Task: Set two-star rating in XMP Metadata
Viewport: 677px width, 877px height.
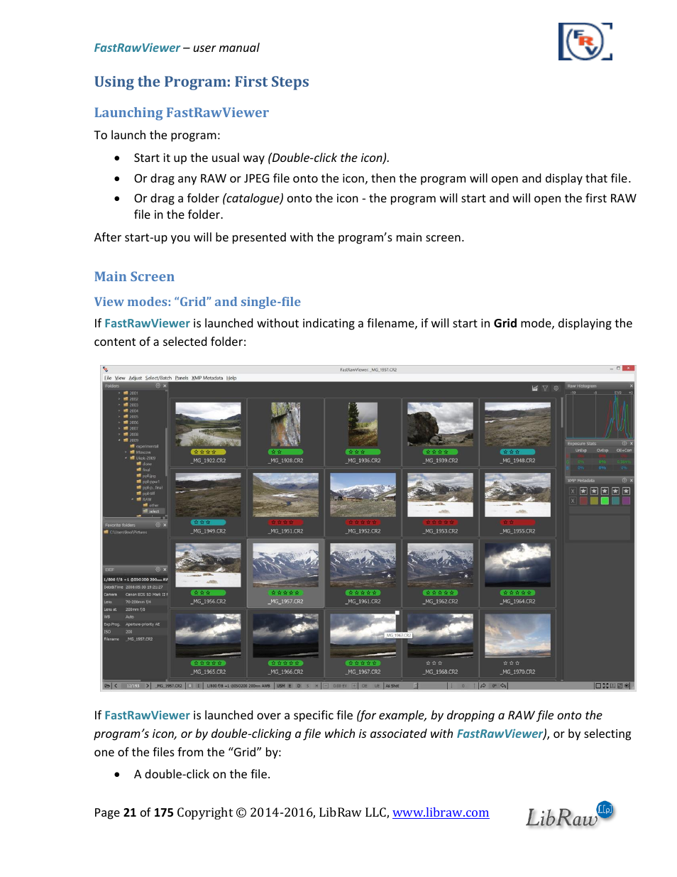Action: tap(594, 491)
